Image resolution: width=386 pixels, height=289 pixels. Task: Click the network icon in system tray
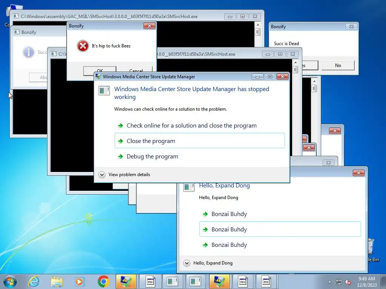click(339, 282)
